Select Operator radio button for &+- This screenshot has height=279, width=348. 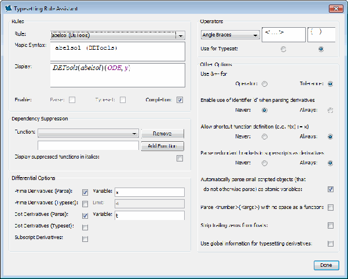tap(265, 83)
